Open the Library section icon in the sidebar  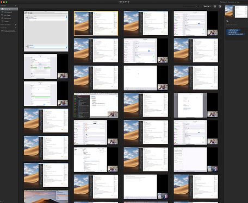(2, 9)
